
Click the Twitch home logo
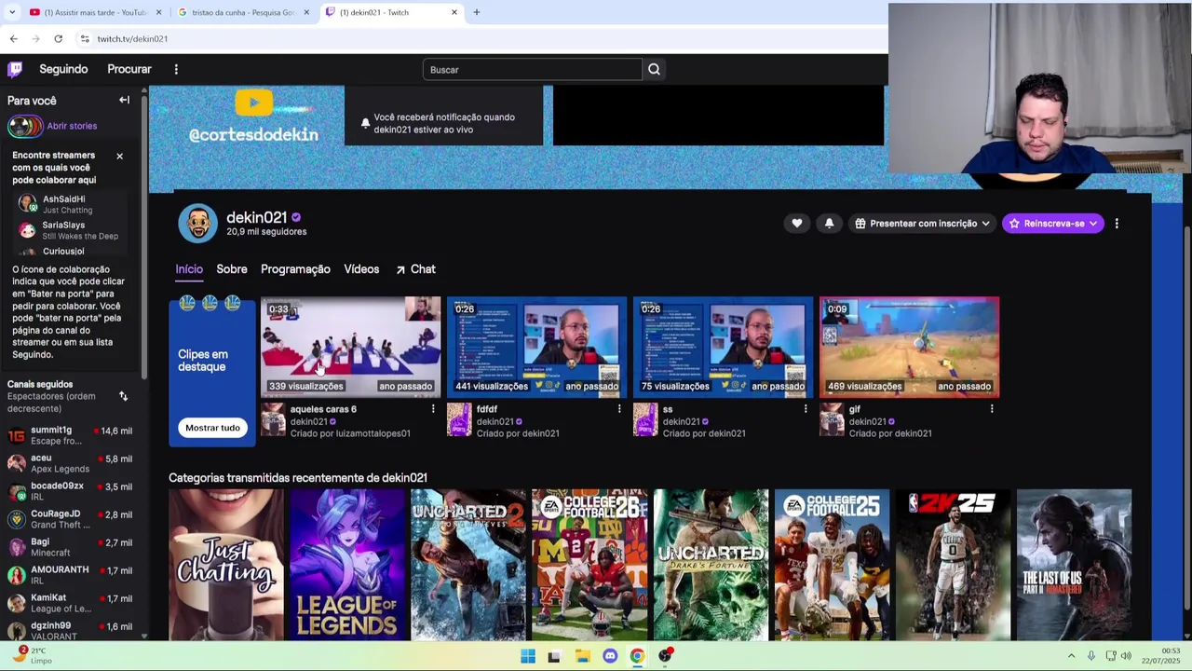15,69
